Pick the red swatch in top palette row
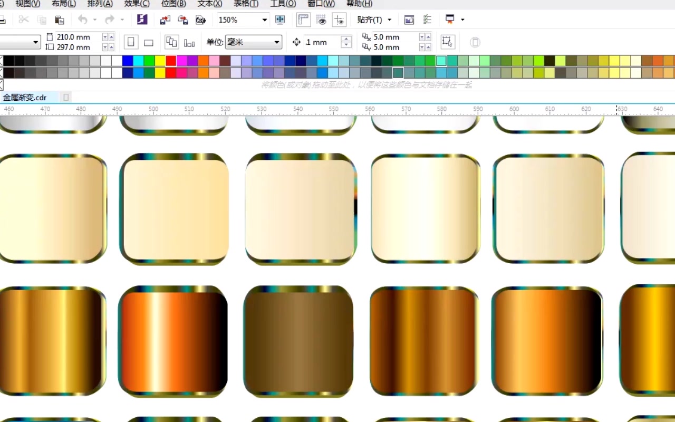The height and width of the screenshot is (422, 675). [171, 61]
